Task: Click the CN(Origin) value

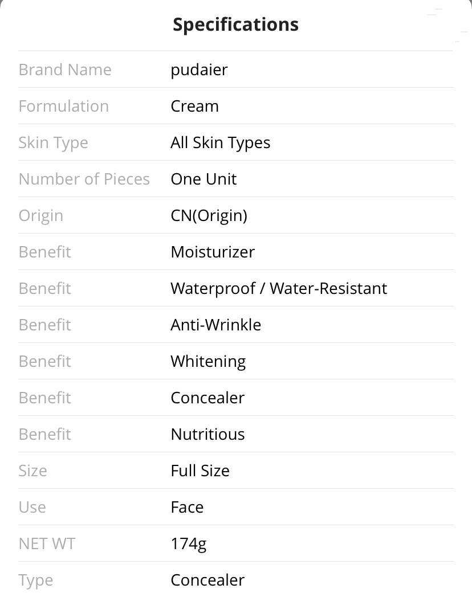Action: (209, 216)
